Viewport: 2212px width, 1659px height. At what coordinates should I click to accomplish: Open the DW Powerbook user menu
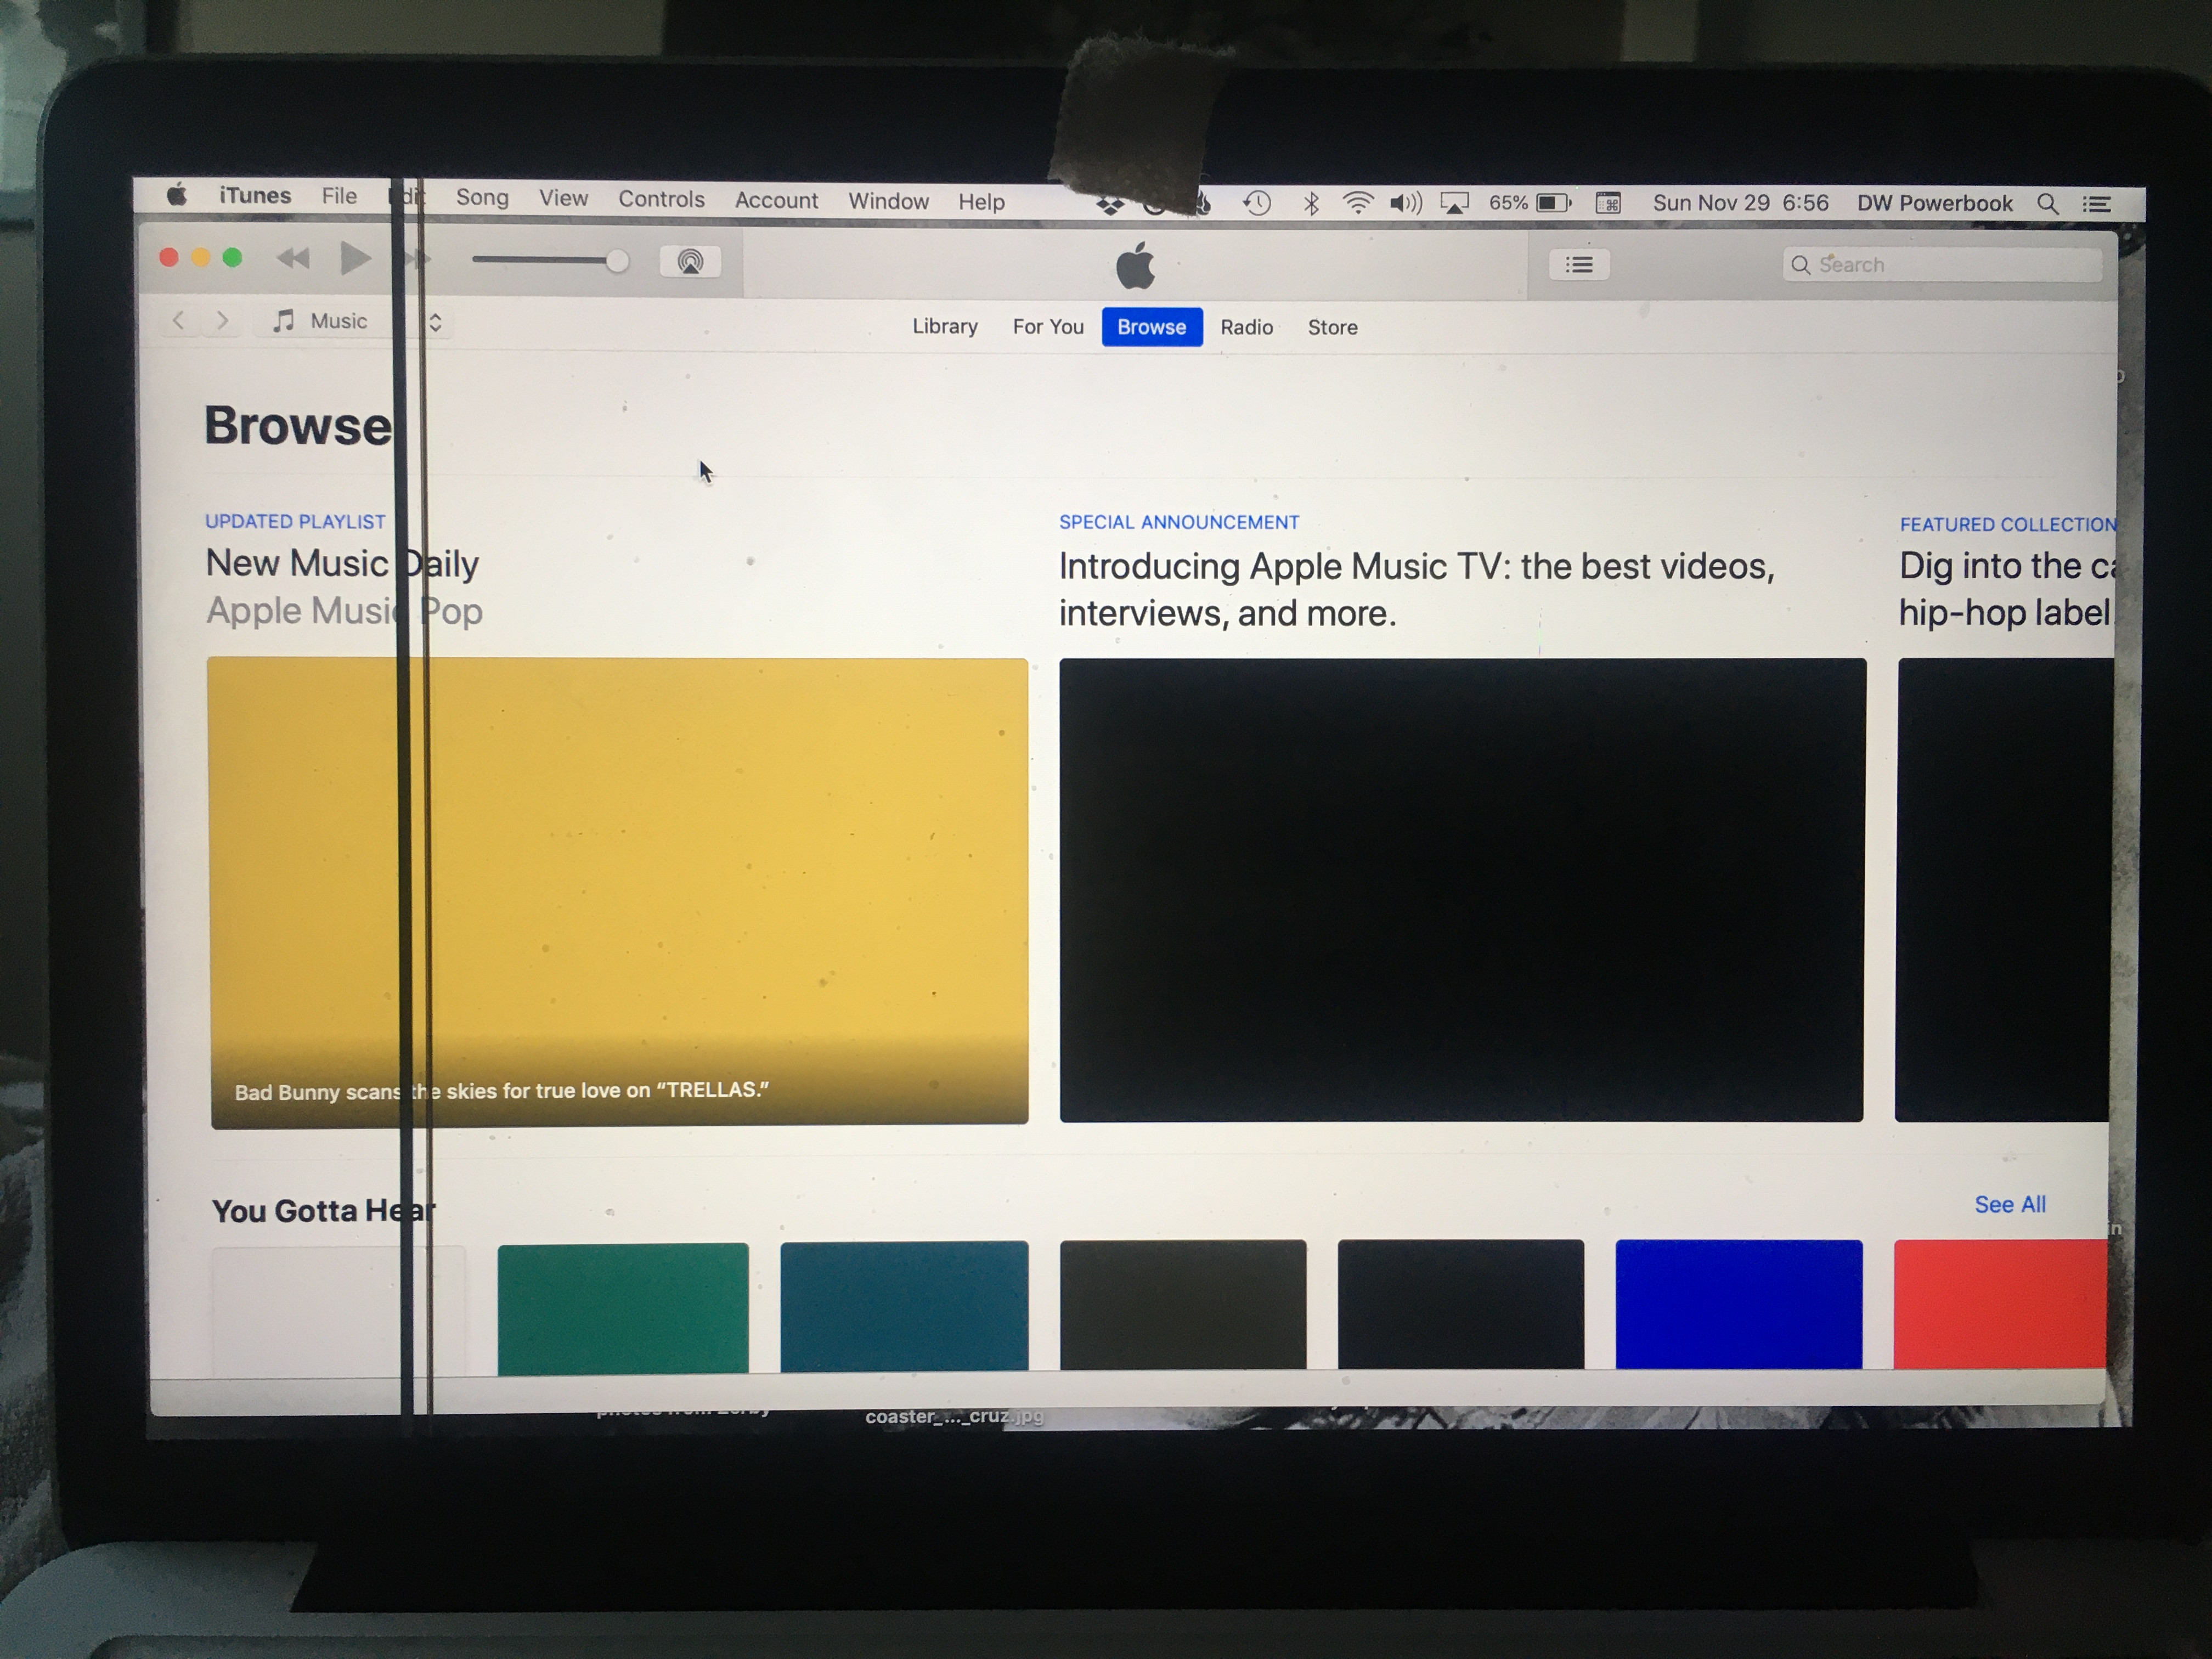pos(1934,203)
